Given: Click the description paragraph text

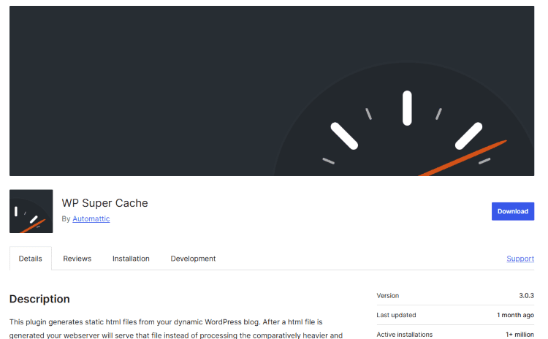Looking at the screenshot, I should 176,329.
